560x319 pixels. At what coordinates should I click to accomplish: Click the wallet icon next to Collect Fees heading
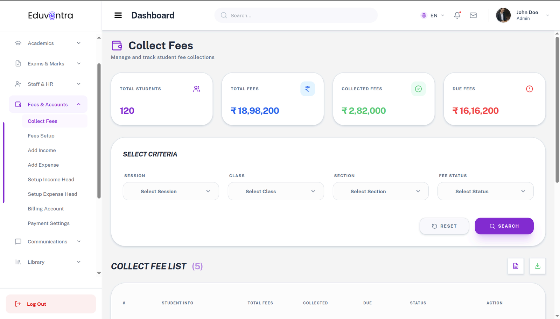click(117, 45)
